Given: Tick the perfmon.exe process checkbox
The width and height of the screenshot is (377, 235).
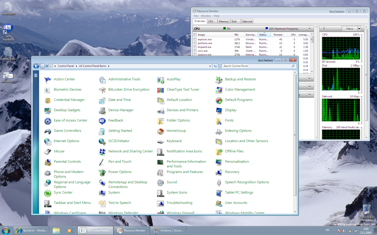Looking at the screenshot, I should pyautogui.click(x=195, y=43).
